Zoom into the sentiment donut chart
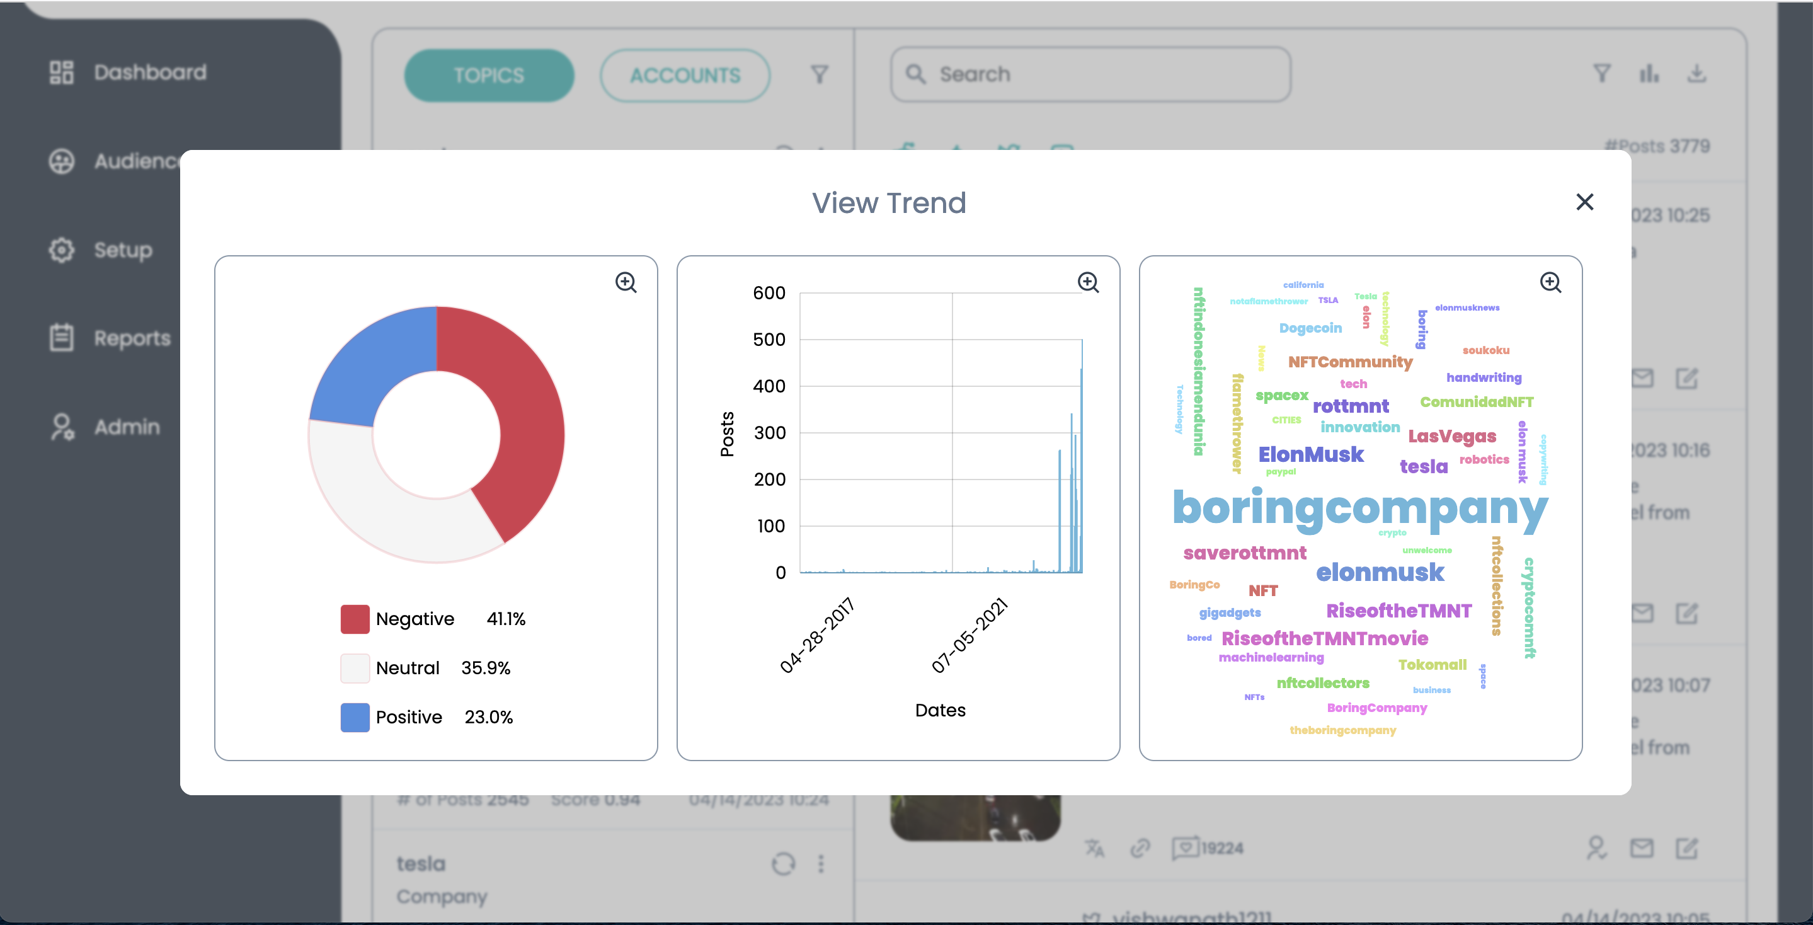This screenshot has width=1813, height=925. (626, 282)
